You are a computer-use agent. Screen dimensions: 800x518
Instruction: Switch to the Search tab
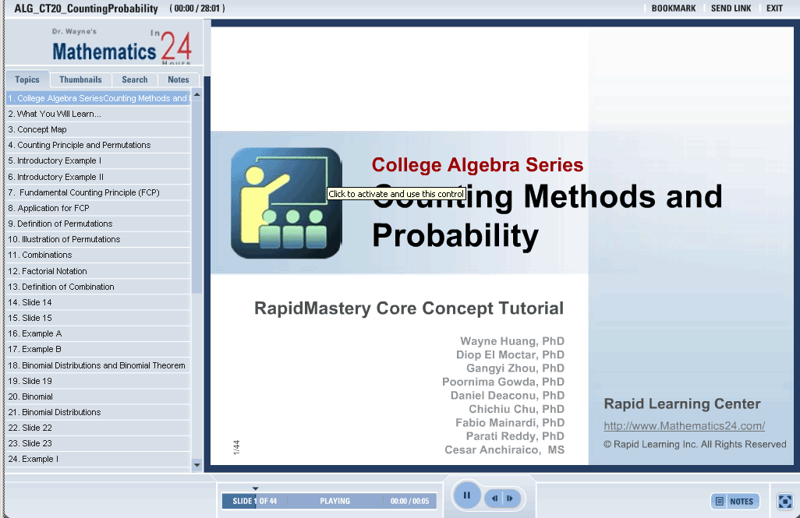[x=134, y=79]
